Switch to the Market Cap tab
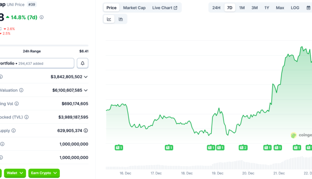 tap(134, 7)
